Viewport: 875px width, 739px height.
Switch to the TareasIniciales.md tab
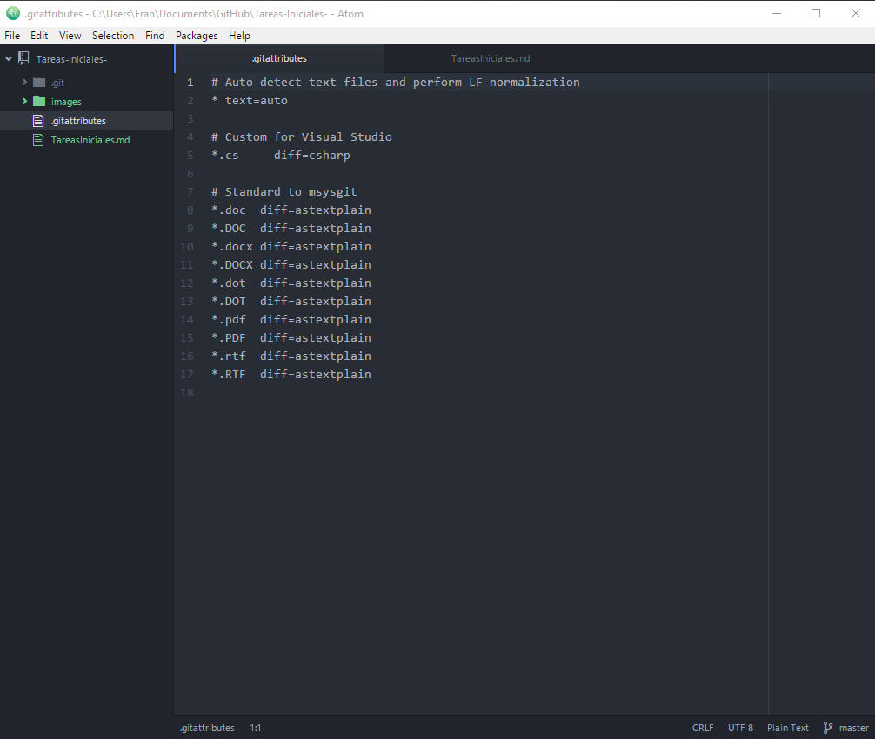[490, 58]
